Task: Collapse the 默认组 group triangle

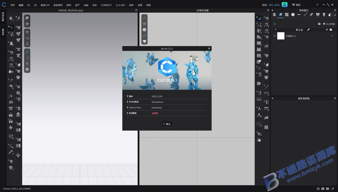Action: (x=275, y=29)
